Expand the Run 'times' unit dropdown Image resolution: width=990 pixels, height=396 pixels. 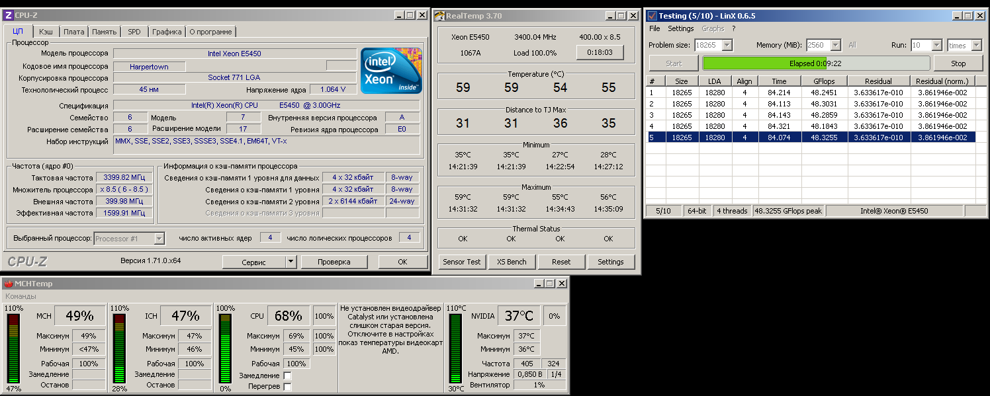(x=976, y=46)
